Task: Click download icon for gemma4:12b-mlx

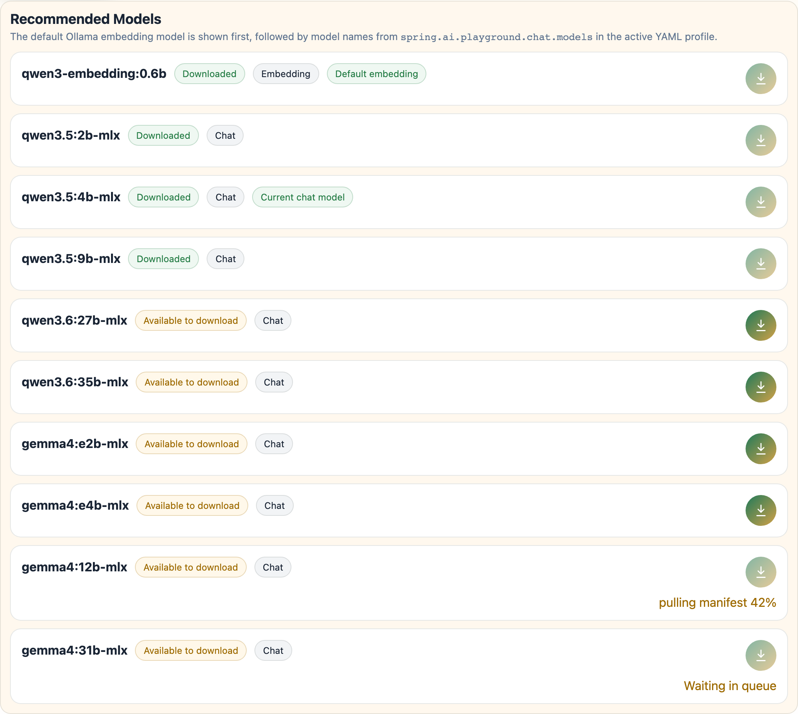Action: pyautogui.click(x=760, y=572)
